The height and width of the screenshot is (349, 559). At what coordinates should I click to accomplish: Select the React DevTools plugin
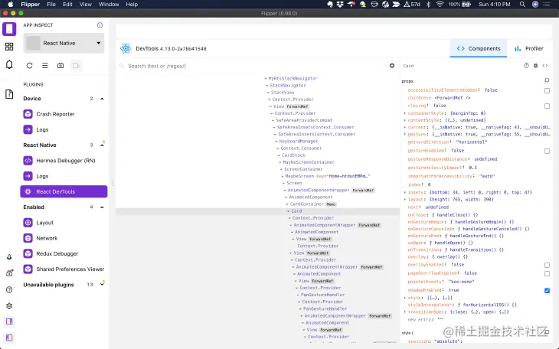(x=64, y=191)
